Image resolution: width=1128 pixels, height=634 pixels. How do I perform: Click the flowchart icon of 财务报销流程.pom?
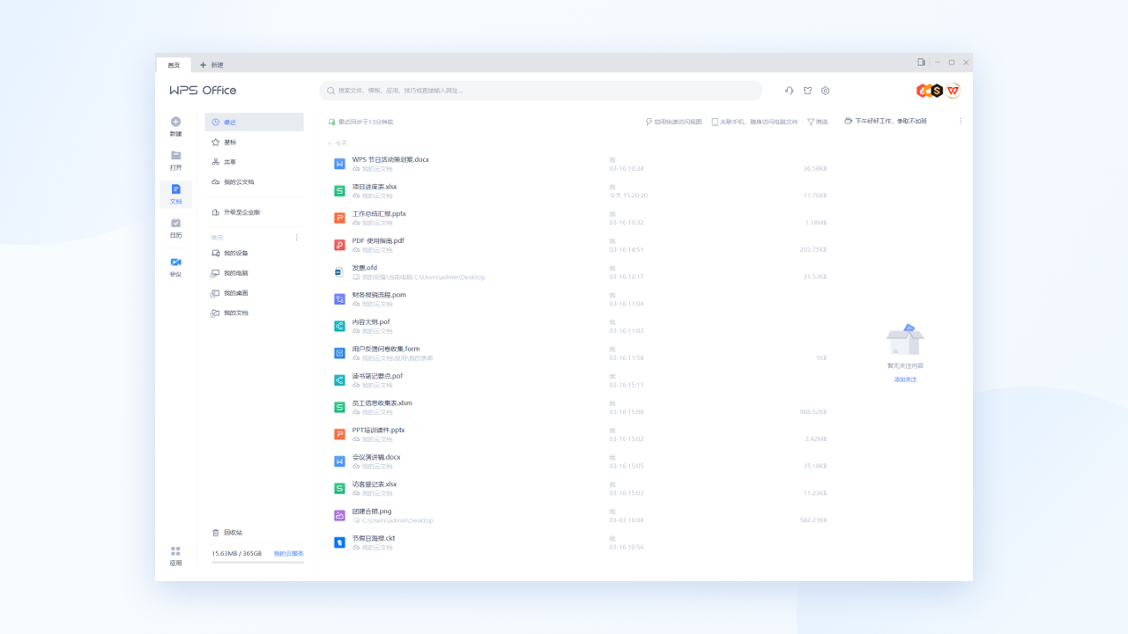pos(339,299)
